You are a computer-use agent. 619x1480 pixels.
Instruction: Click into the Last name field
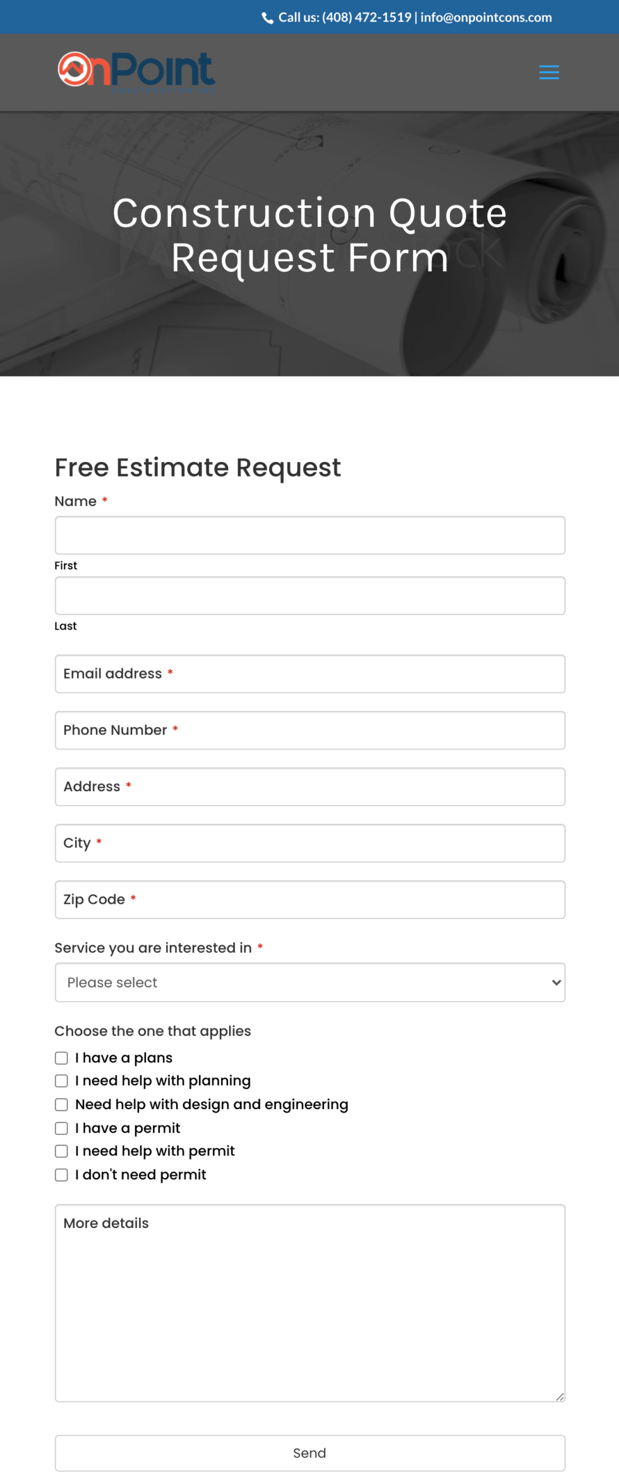[x=309, y=595]
